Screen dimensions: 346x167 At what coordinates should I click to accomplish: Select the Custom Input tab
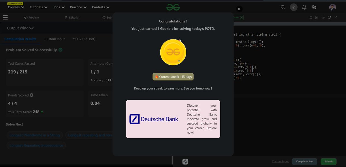click(x=54, y=39)
